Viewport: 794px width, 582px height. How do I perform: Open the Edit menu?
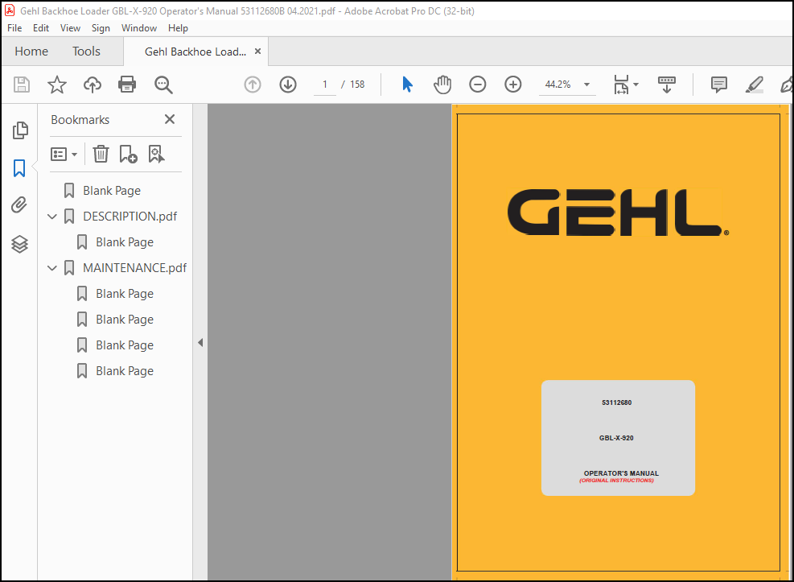(41, 28)
